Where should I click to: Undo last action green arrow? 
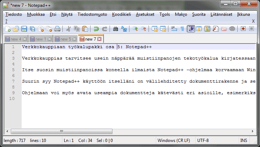click(96, 29)
